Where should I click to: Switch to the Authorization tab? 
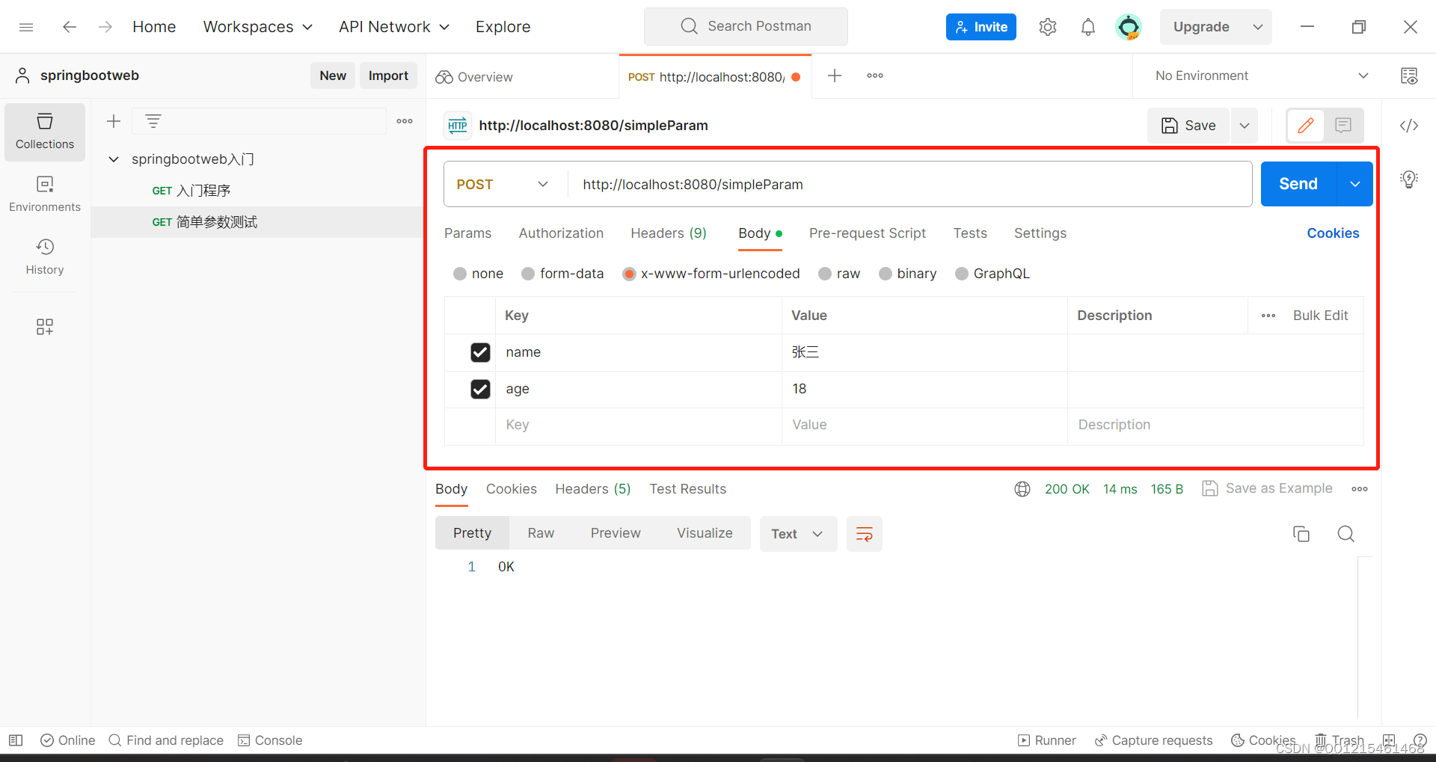(561, 233)
